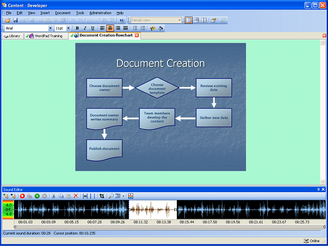This screenshot has width=328, height=246.
Task: Open the Insert menu
Action: coord(45,13)
